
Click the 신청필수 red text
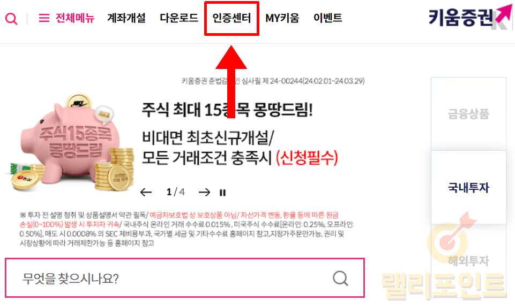click(x=307, y=158)
